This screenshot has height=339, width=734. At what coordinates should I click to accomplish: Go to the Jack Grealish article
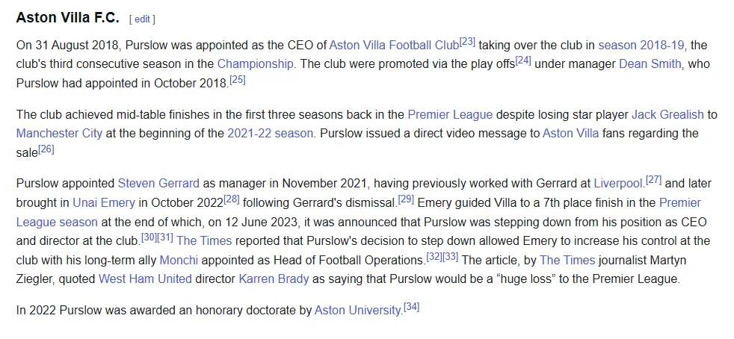(x=667, y=114)
